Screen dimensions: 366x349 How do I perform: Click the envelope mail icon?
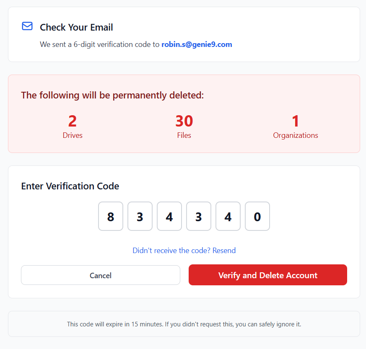pos(27,26)
